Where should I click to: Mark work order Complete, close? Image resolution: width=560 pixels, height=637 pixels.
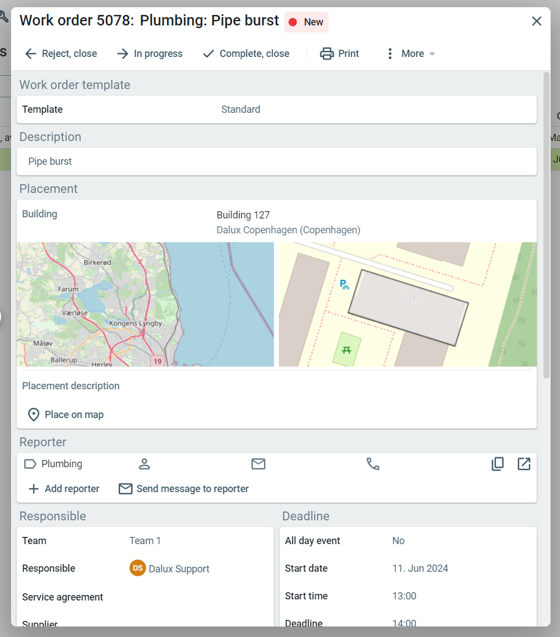pos(246,54)
